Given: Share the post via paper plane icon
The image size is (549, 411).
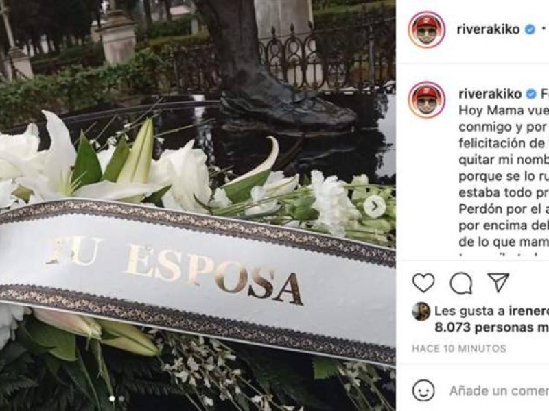Looking at the screenshot, I should click(498, 282).
